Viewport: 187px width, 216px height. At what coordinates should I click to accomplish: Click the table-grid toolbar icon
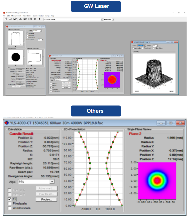pyautogui.click(x=30, y=19)
